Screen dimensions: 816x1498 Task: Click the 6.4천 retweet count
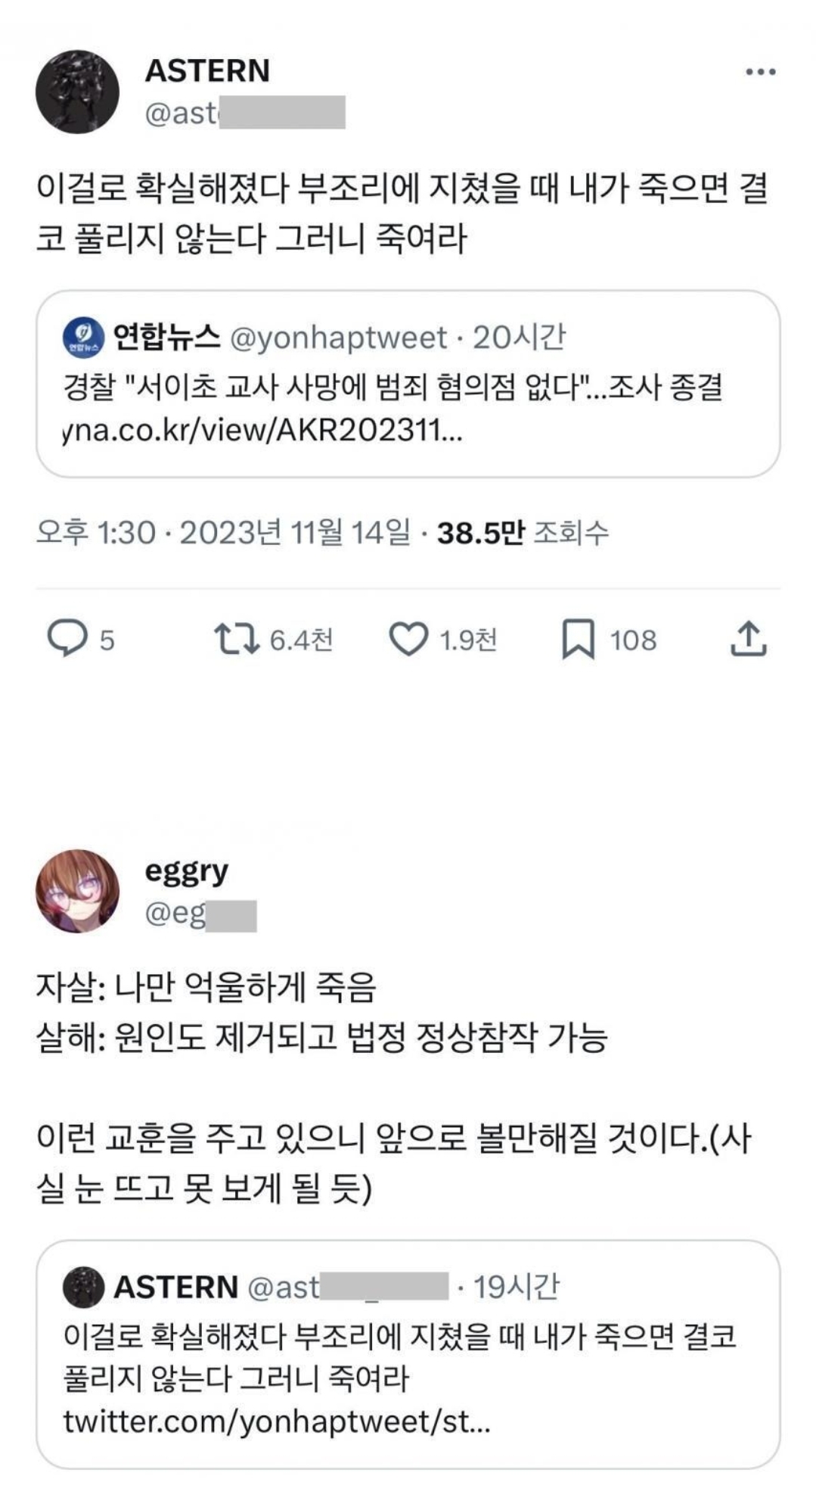coord(301,640)
